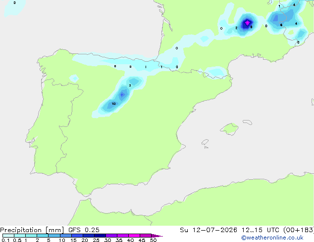
Task: Click the 2–5 mm legend color swatch
Action: (x=43, y=236)
